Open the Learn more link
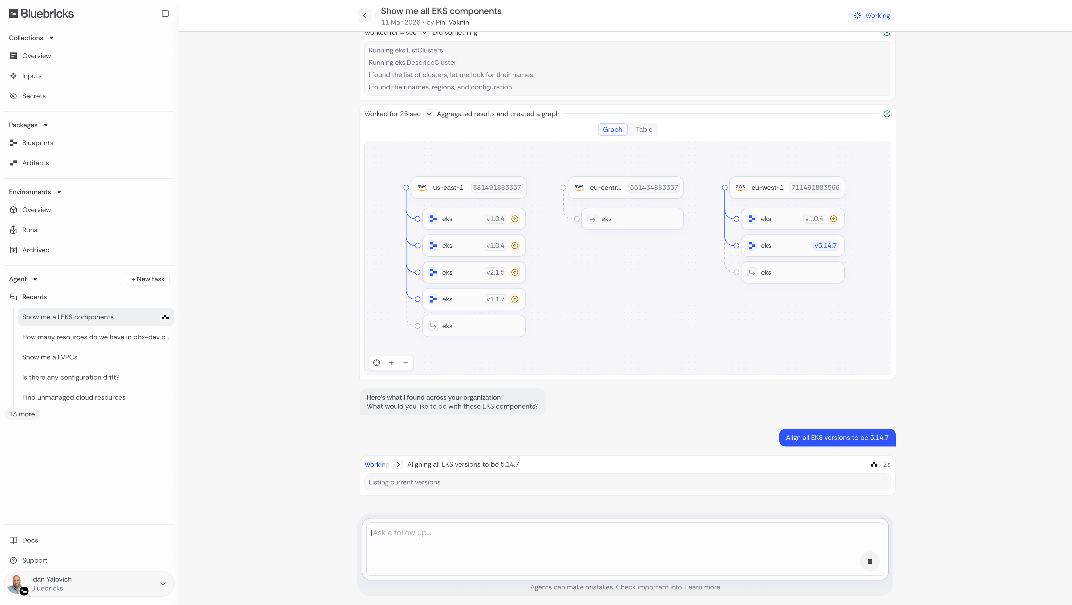Screen dimensions: 1072x605 pos(702,587)
